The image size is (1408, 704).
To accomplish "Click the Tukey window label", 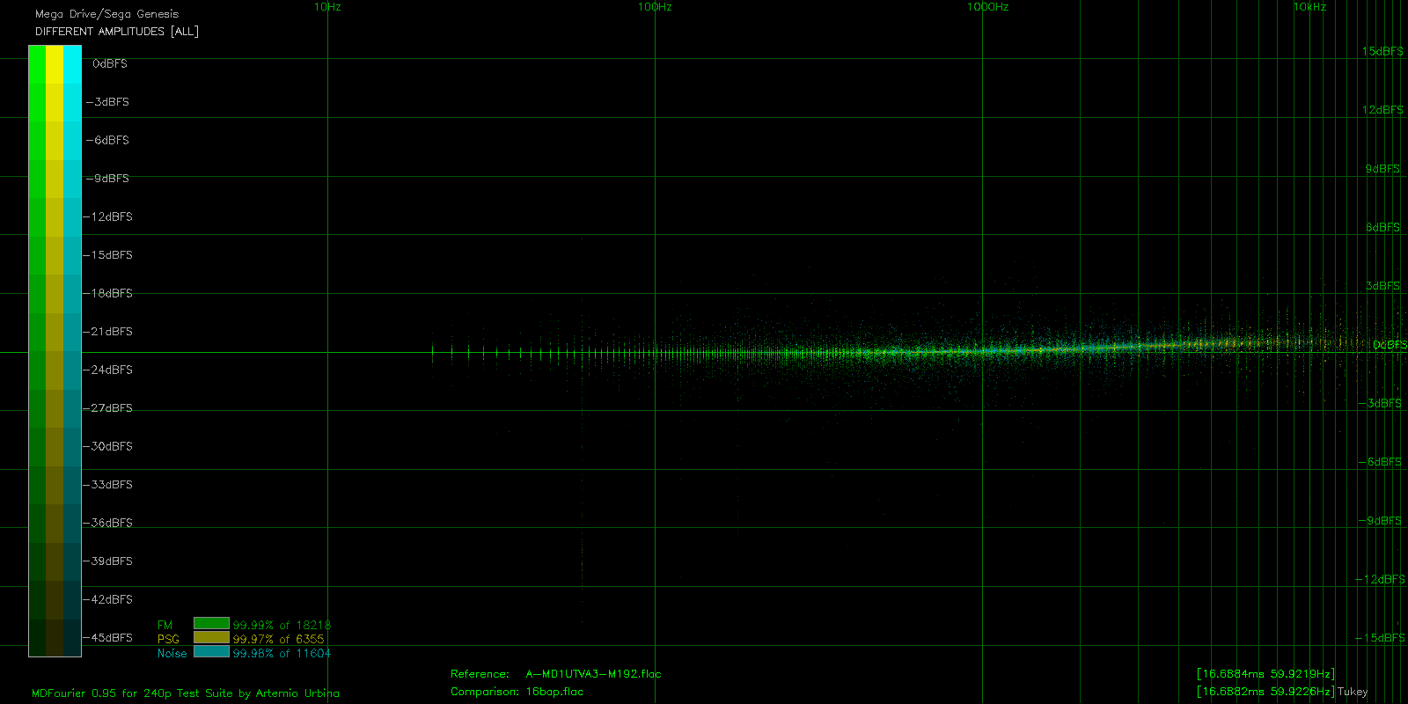I will pos(1353,692).
